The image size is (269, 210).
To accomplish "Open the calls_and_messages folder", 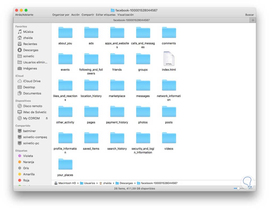I will (x=143, y=32).
